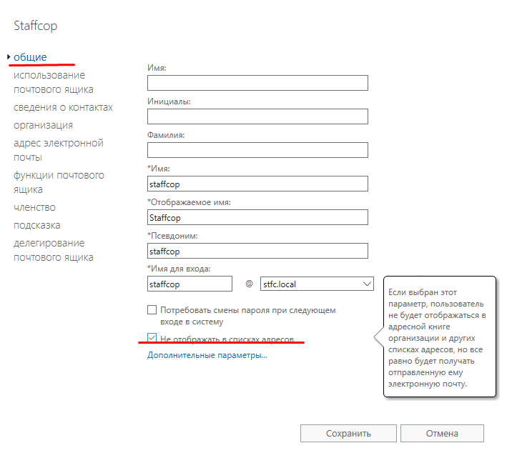Toggle Не отображать в списках адресов checkbox
Image resolution: width=507 pixels, height=463 pixels.
click(152, 338)
